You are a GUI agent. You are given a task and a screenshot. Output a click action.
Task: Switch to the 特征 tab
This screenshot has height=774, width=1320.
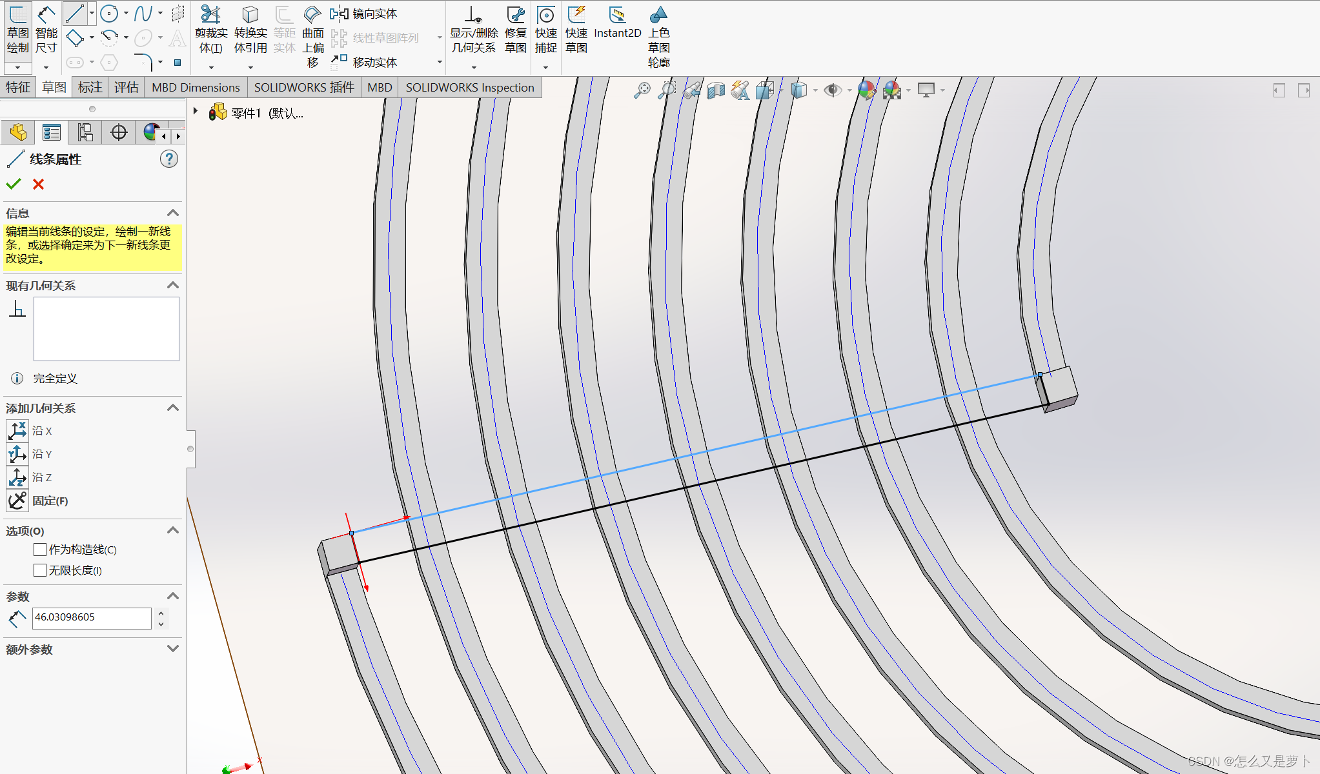(x=18, y=87)
